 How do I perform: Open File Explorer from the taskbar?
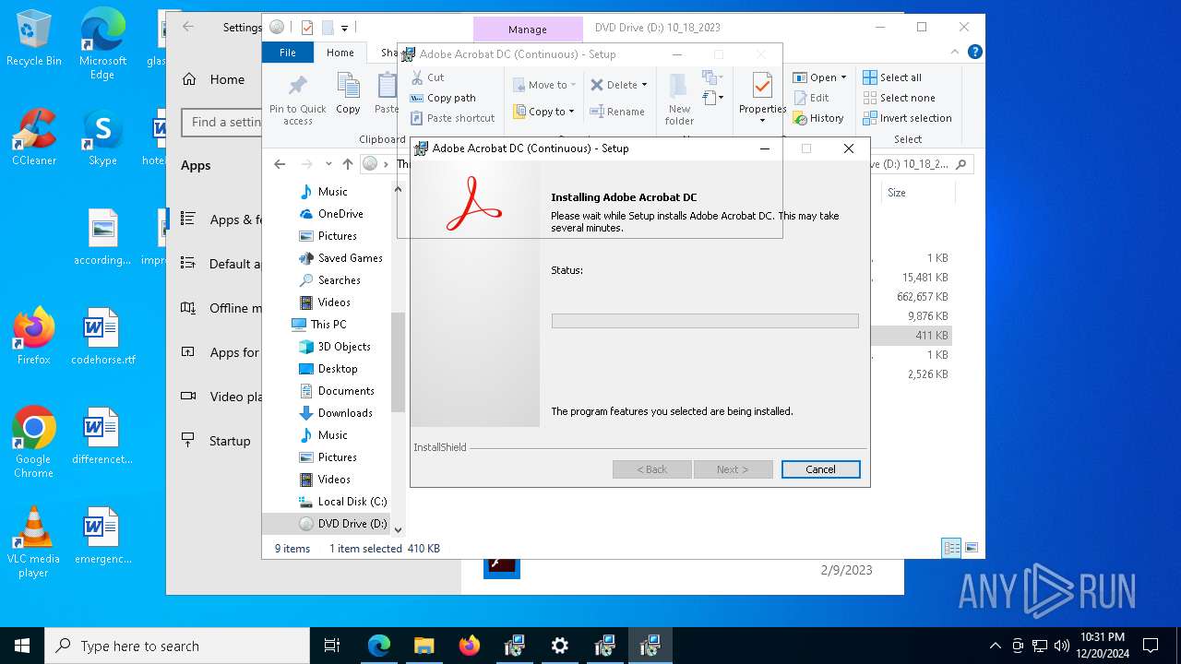(424, 646)
